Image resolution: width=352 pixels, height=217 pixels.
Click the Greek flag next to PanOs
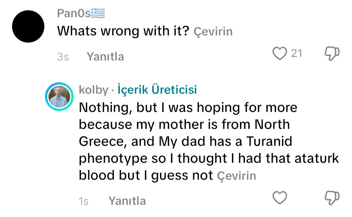click(98, 13)
